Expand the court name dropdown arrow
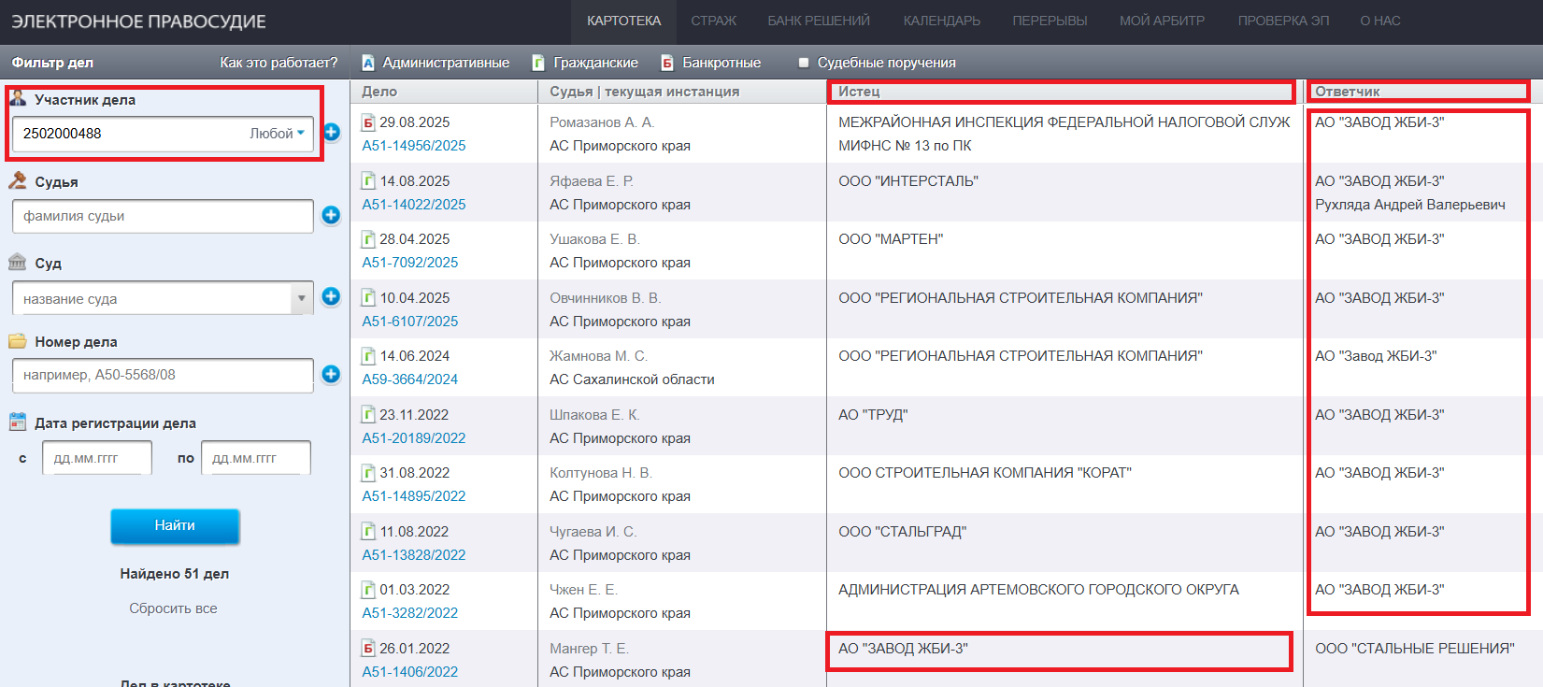The height and width of the screenshot is (687, 1543). pos(301,298)
